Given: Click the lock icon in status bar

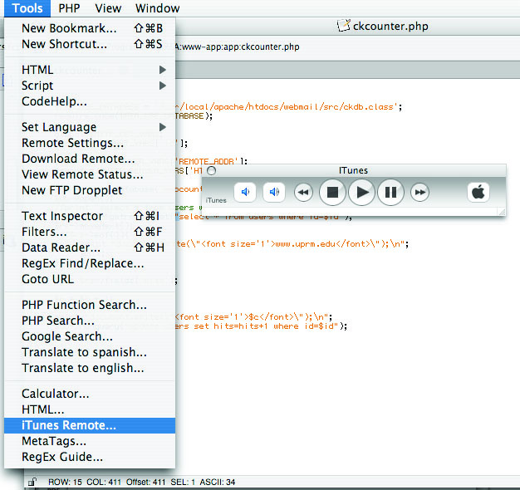Looking at the screenshot, I should click(x=32, y=482).
